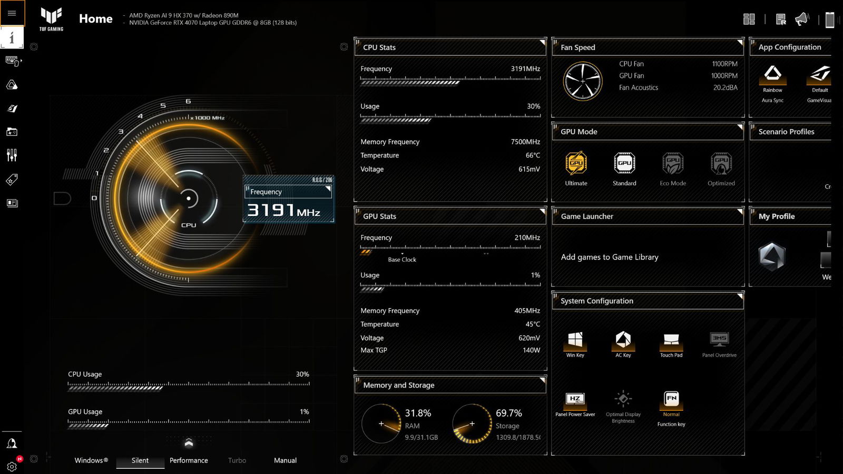Open the User Center icon in sidebar
The image size is (843, 474).
pos(12,443)
